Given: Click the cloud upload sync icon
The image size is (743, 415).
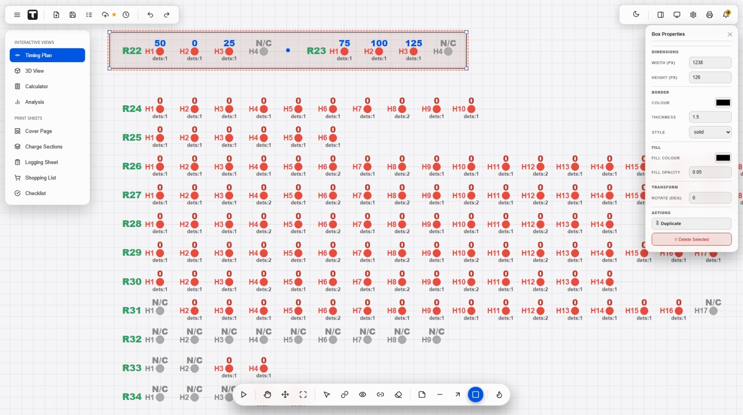Looking at the screenshot, I should [105, 15].
